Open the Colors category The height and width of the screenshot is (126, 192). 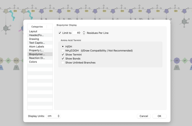pos(40,62)
